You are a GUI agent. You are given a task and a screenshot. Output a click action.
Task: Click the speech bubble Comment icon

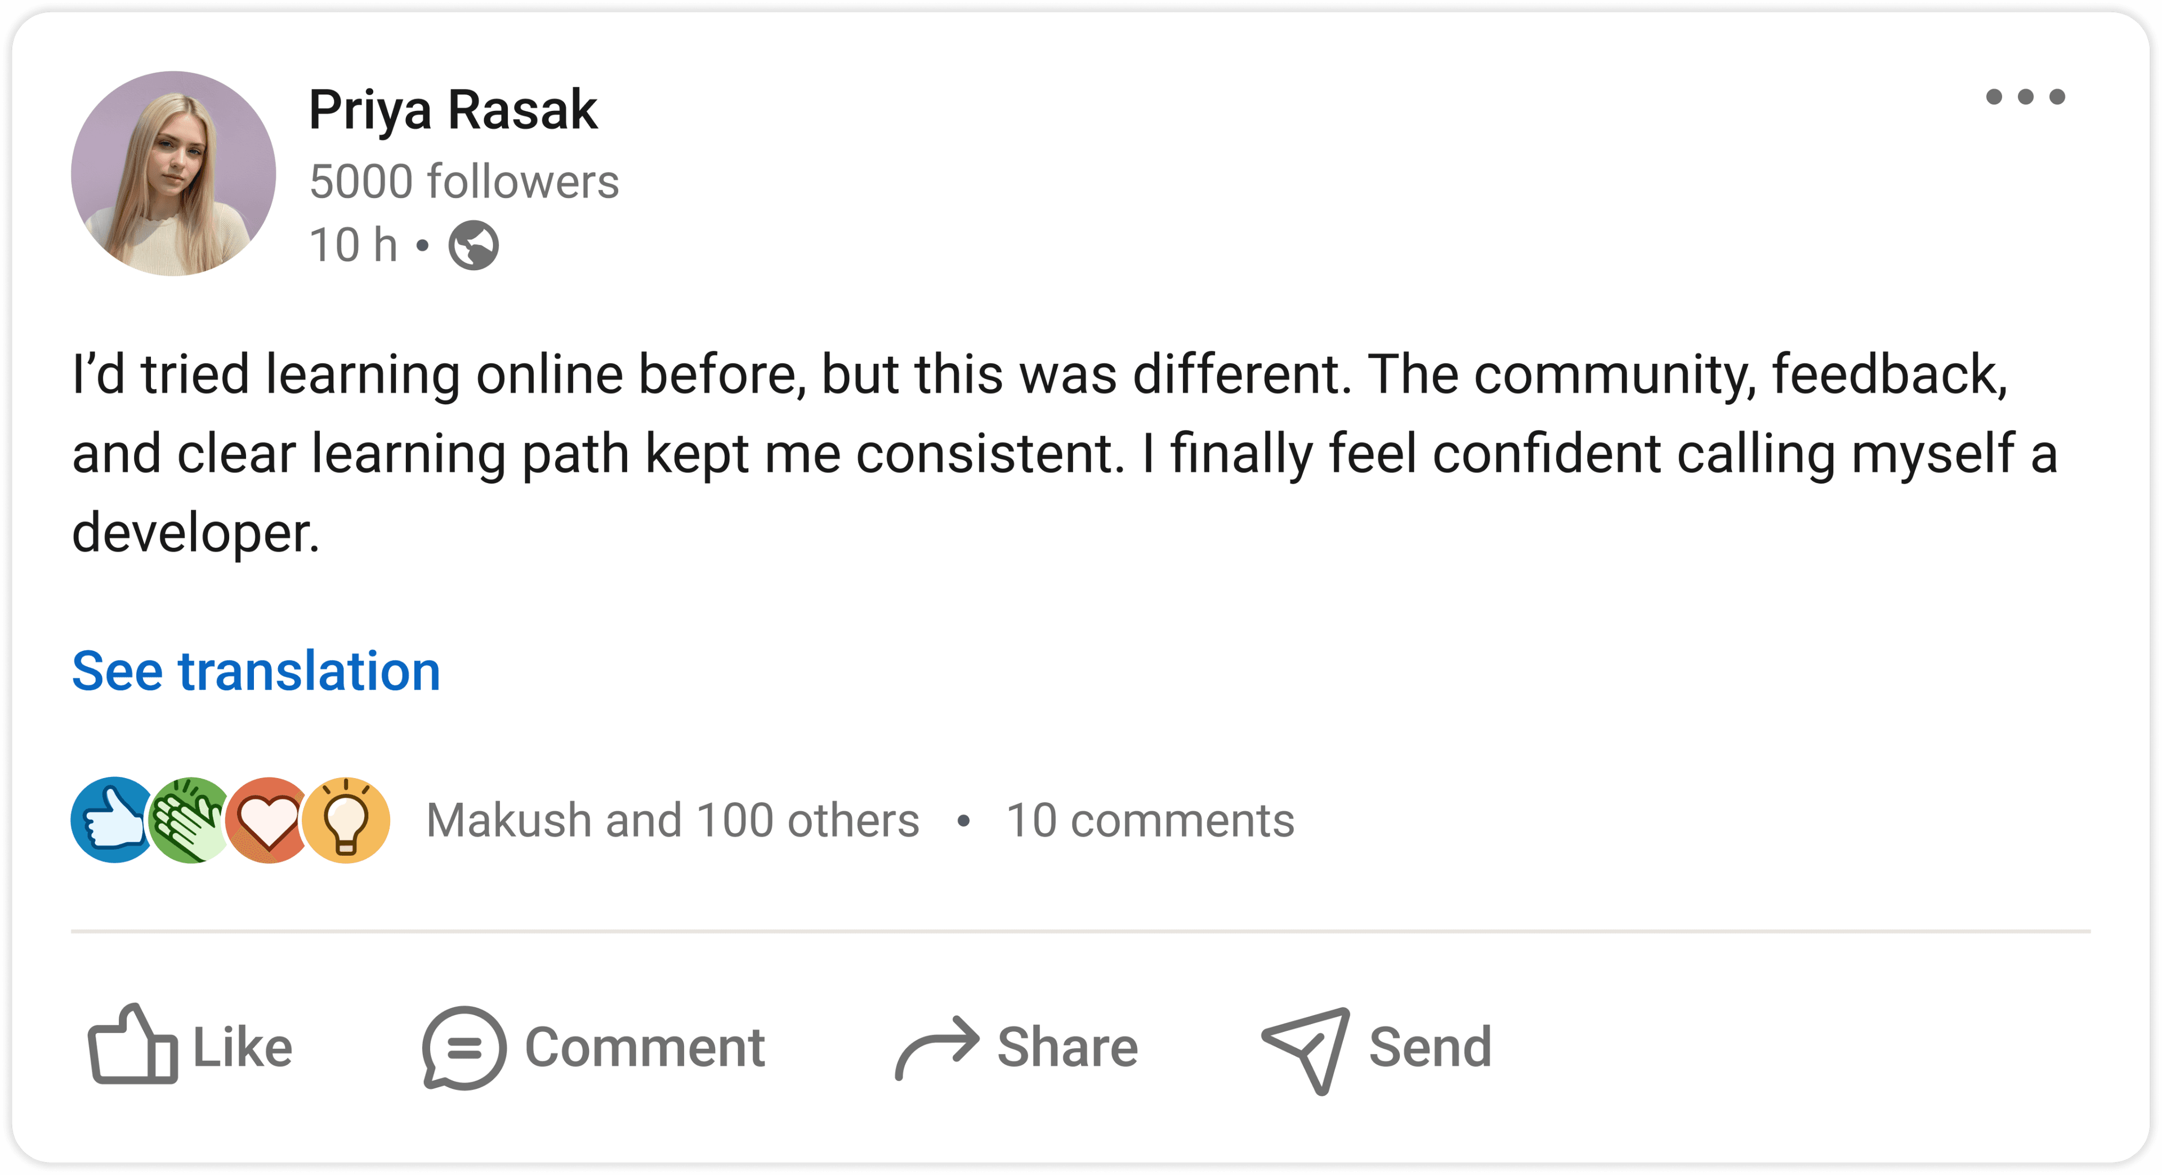pyautogui.click(x=463, y=1047)
